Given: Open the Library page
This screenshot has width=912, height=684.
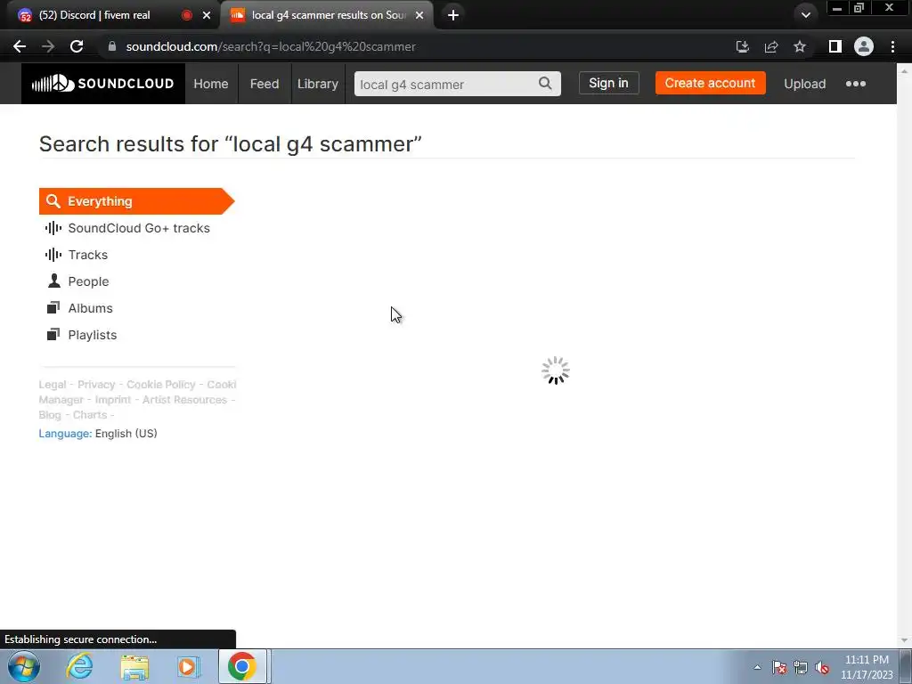Looking at the screenshot, I should 318,84.
